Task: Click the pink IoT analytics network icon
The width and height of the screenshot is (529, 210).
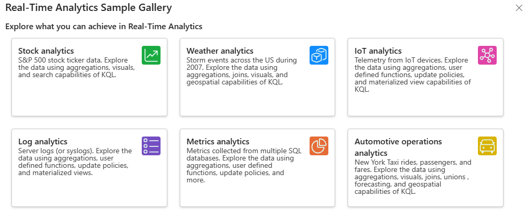Action: point(487,55)
